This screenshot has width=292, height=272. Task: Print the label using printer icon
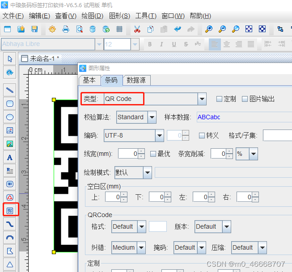point(66,29)
